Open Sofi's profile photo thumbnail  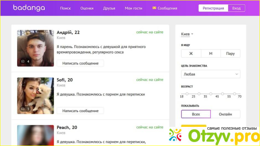(x=36, y=96)
